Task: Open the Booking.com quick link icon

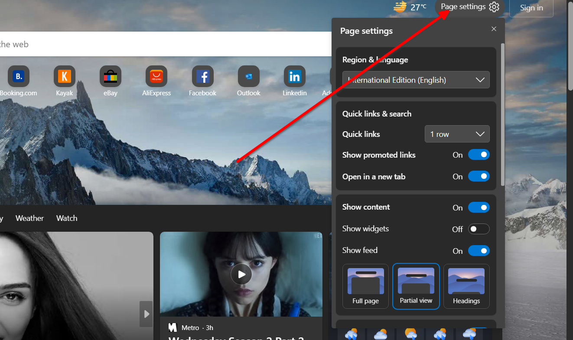Action: [19, 77]
